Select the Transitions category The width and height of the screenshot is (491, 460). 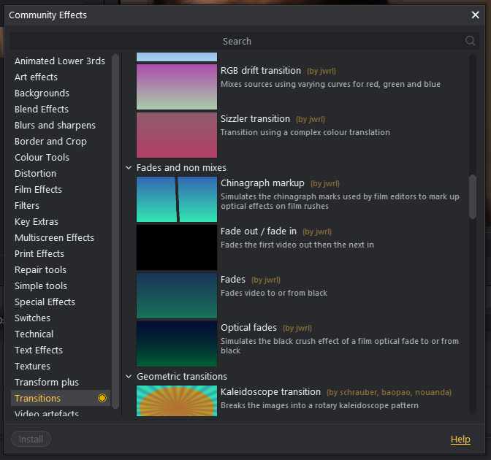pyautogui.click(x=61, y=398)
